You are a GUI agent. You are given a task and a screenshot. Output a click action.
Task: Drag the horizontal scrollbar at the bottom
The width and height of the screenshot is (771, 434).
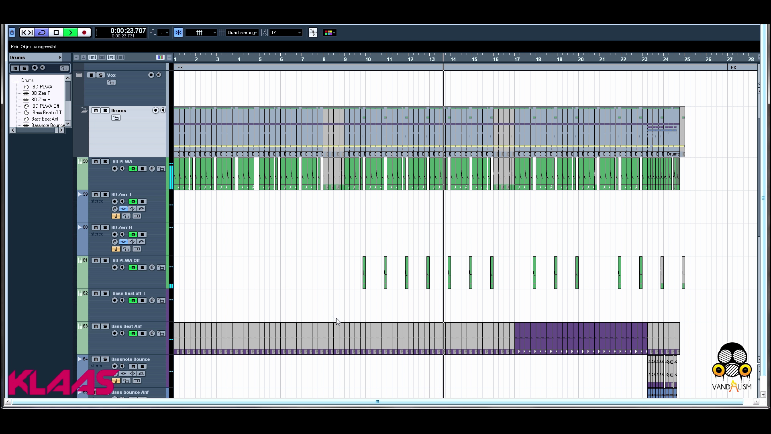click(377, 402)
